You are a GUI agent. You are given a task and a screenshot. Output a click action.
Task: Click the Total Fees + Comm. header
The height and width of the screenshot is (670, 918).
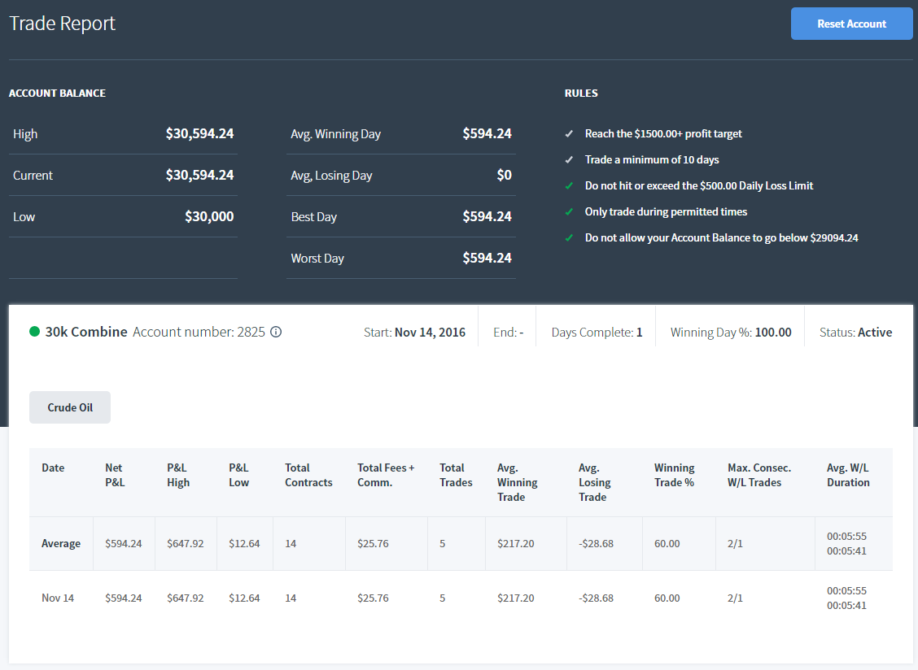pyautogui.click(x=386, y=475)
